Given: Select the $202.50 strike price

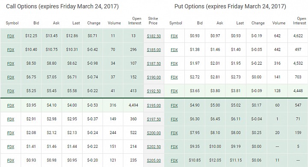Looking at the screenshot, I should (x=154, y=147).
